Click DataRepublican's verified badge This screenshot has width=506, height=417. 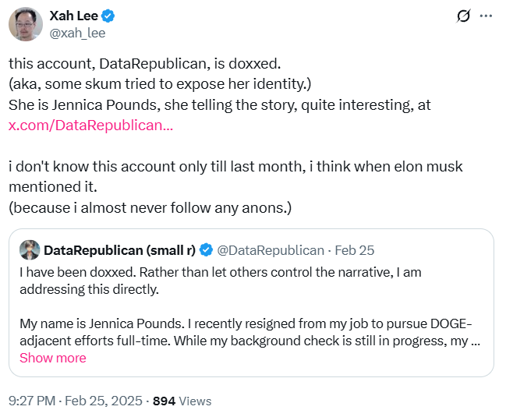pos(207,250)
